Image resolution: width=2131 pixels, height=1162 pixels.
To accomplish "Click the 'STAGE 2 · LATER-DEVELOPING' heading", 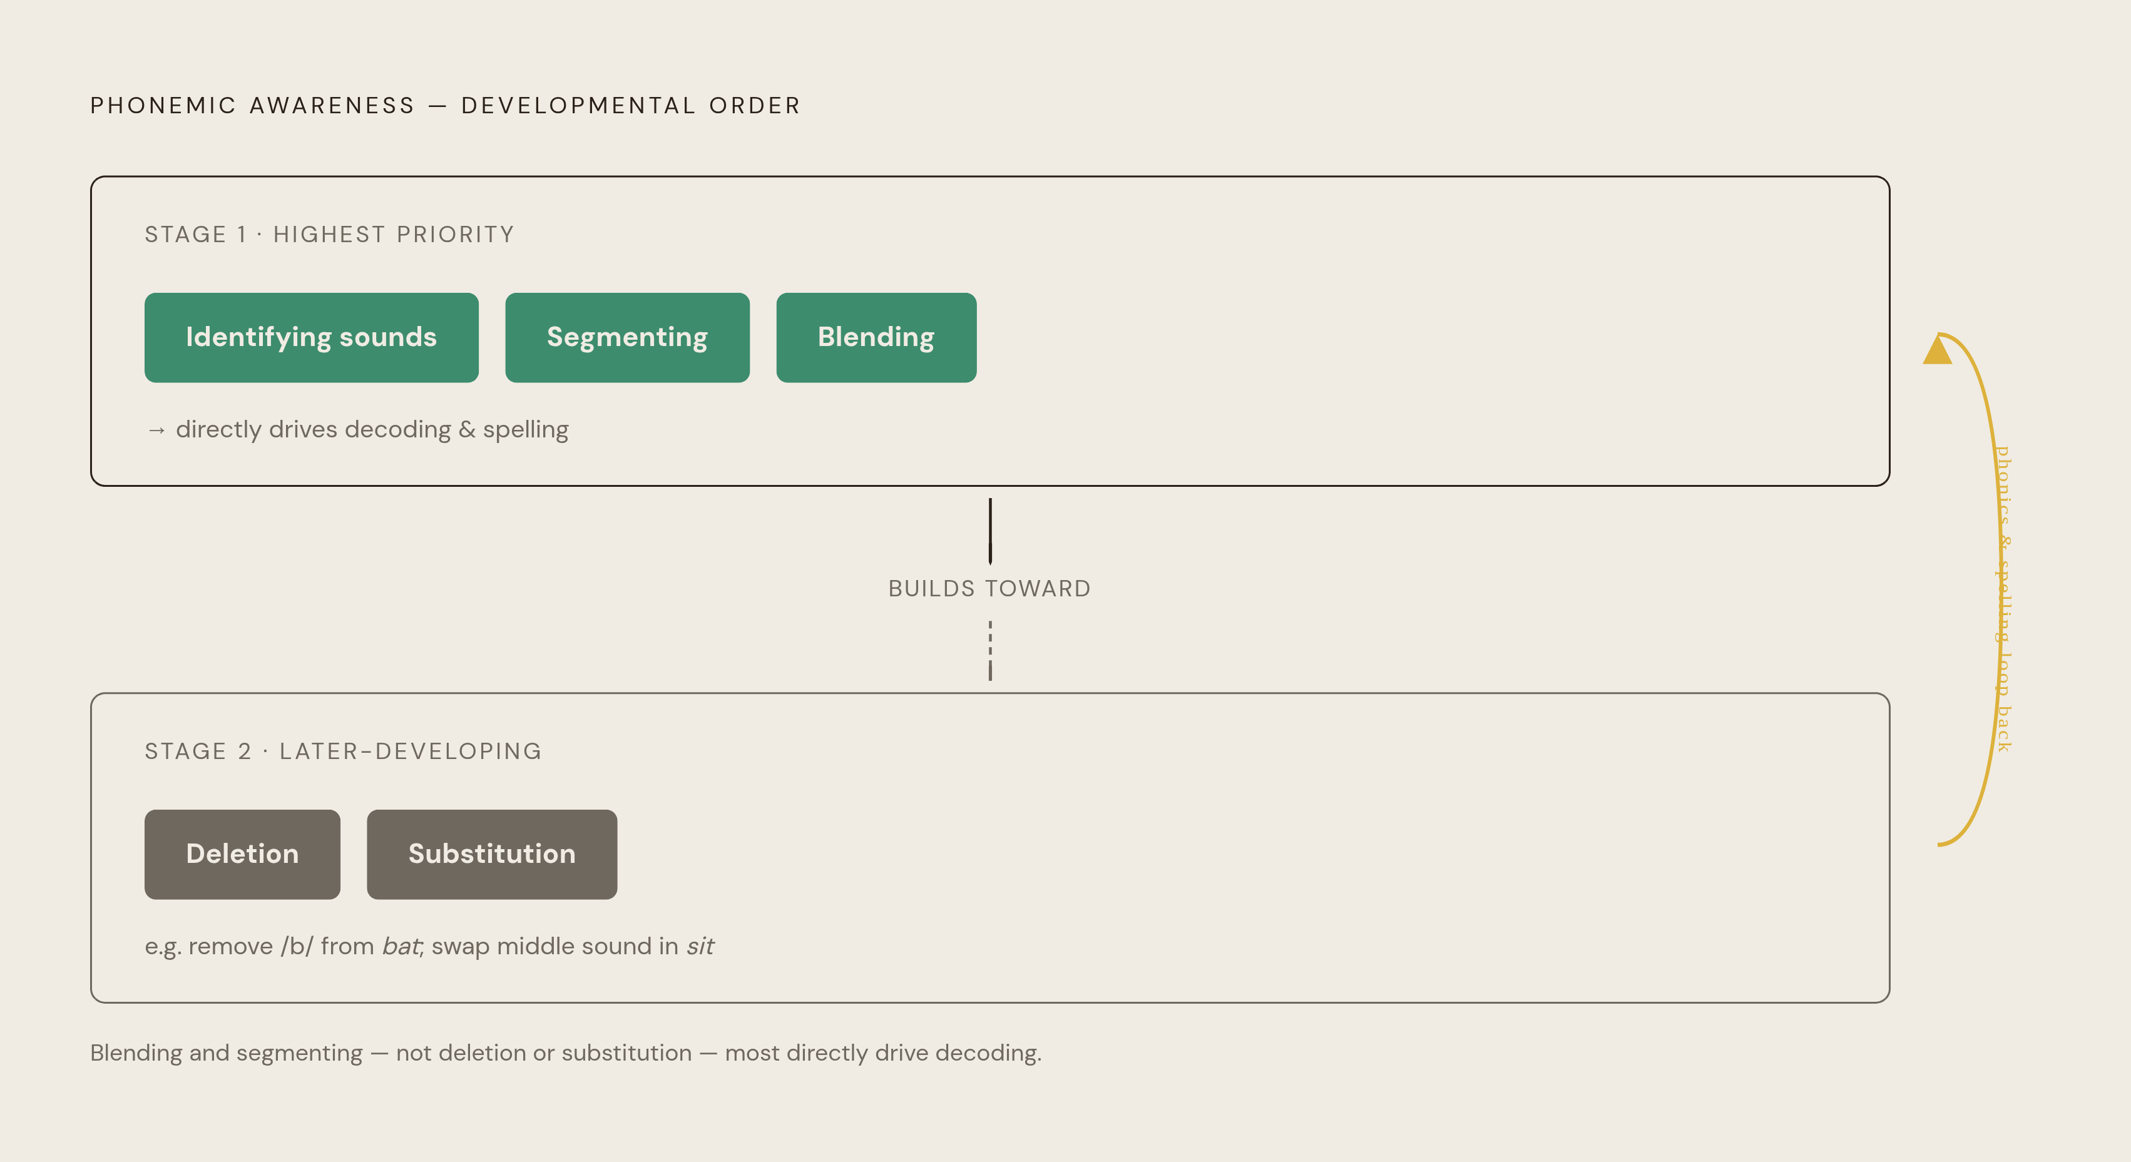I will [344, 752].
